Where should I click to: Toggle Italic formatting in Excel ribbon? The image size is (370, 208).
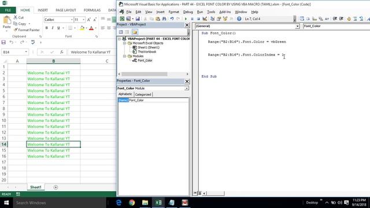(x=53, y=28)
